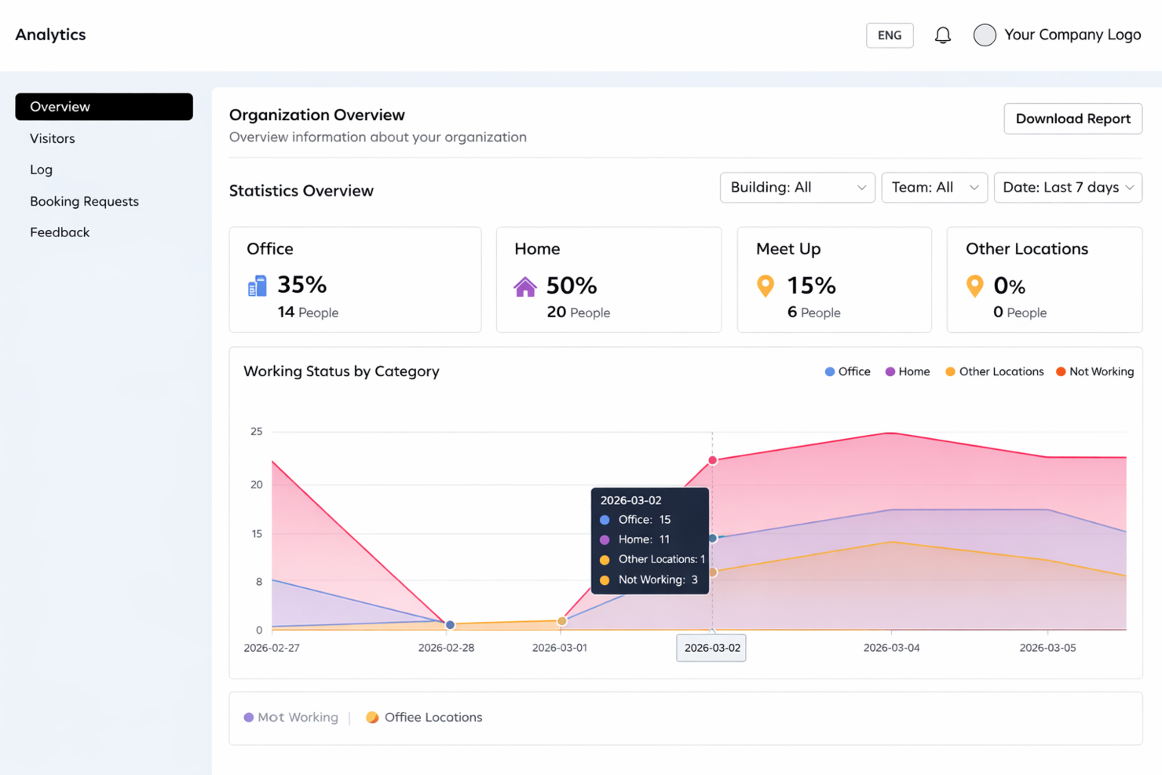
Task: Open the Log sidebar entry
Action: point(41,170)
